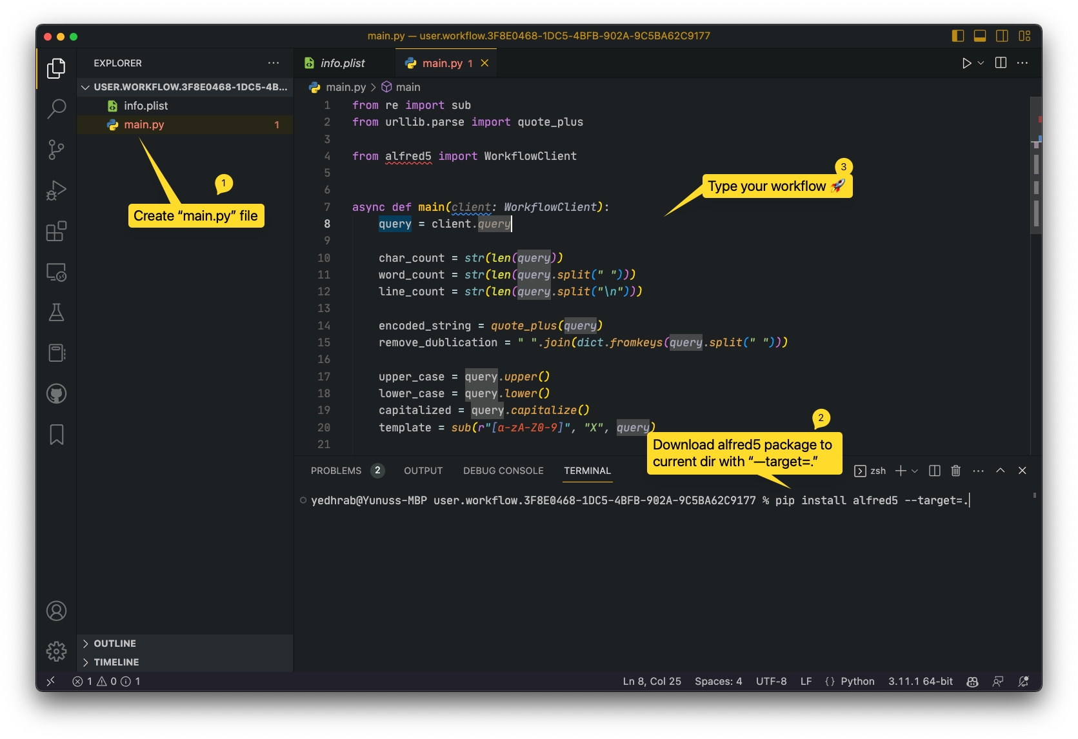1078x739 pixels.
Task: Open Run and Debug view
Action: pos(57,191)
